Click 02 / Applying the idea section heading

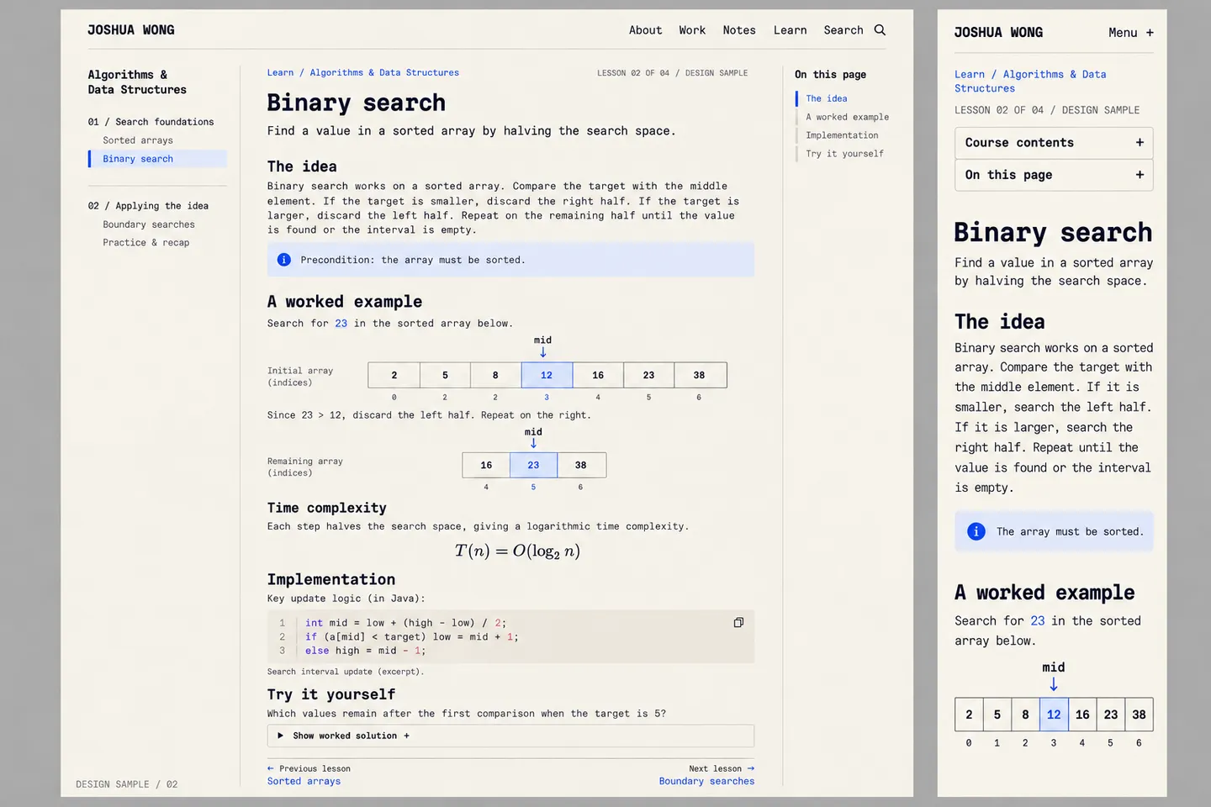coord(148,206)
